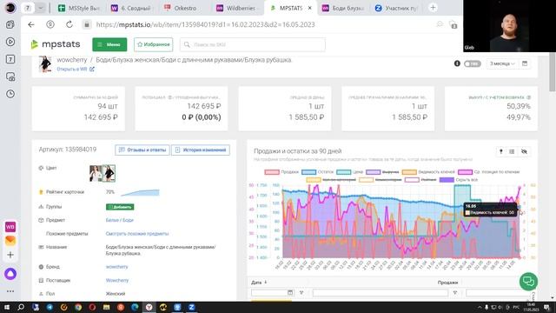Toggle the FBS switch
Screen dimensions: 556x313
pos(473,63)
